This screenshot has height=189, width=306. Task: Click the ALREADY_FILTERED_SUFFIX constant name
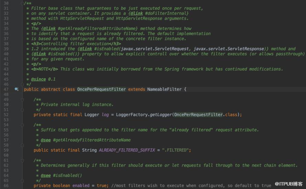(127, 150)
